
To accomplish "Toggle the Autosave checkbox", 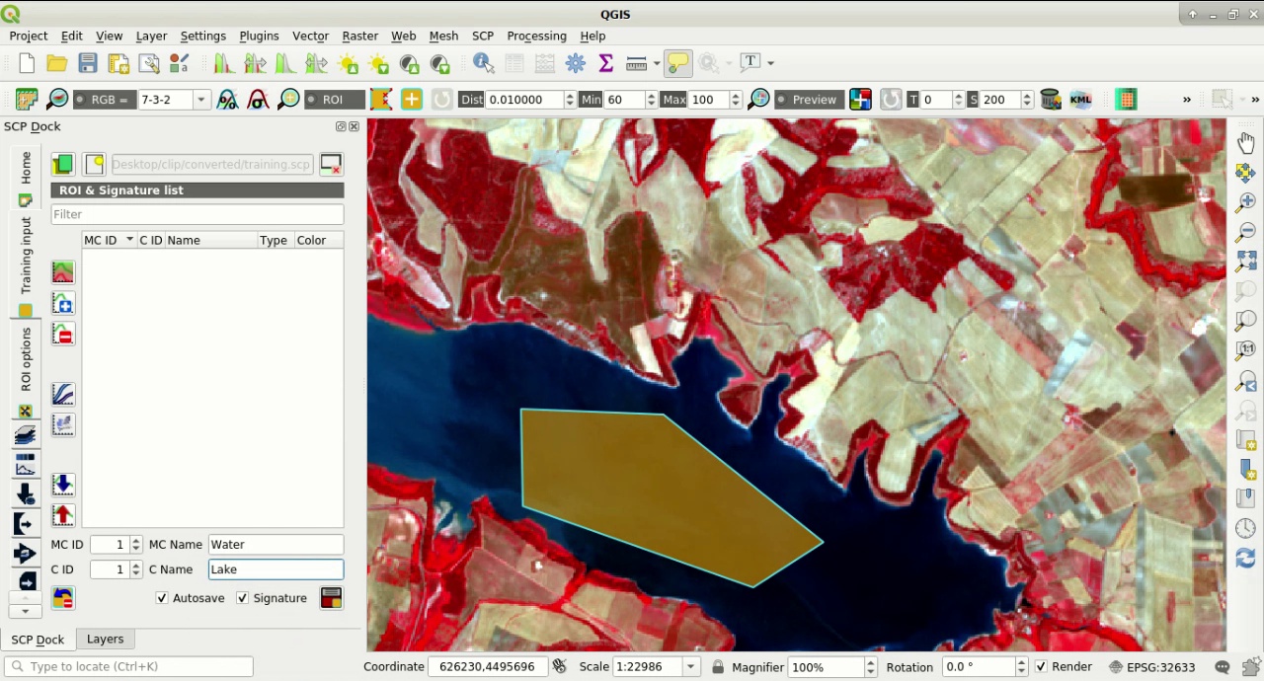I will [x=162, y=598].
